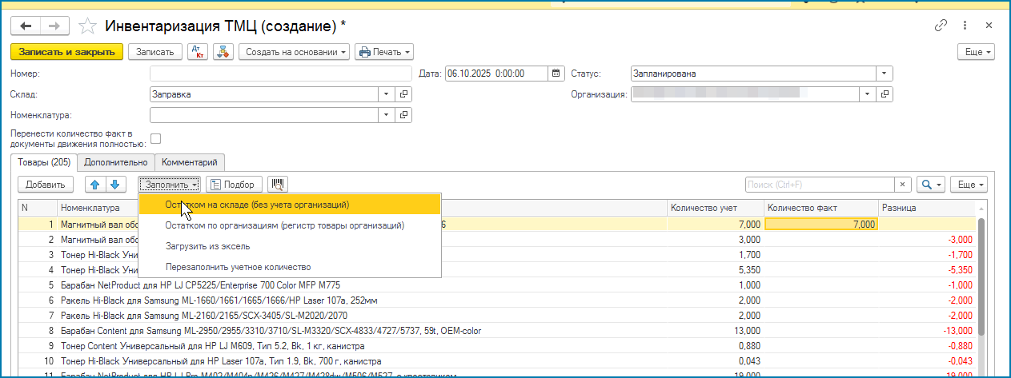Expand the Статус dropdown
The height and width of the screenshot is (378, 1011).
[x=884, y=74]
